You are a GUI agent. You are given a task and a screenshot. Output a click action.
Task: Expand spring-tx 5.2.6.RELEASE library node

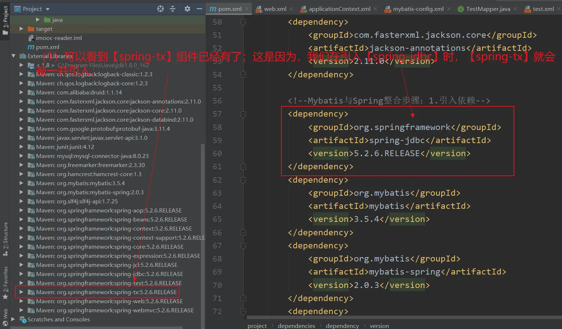[x=21, y=292]
